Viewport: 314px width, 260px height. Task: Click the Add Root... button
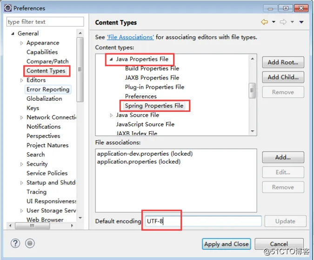click(283, 62)
